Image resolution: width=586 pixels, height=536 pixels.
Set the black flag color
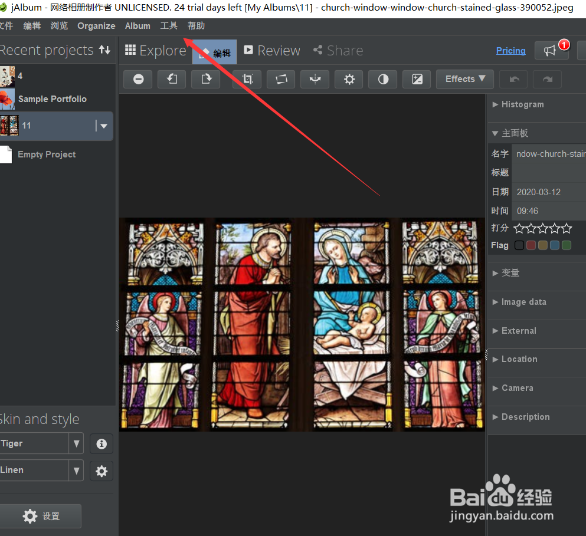click(519, 245)
